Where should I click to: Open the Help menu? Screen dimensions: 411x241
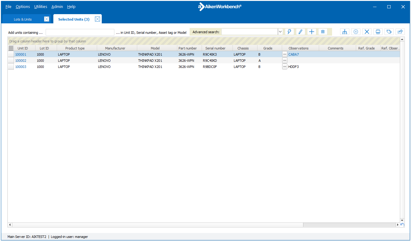[x=71, y=7]
